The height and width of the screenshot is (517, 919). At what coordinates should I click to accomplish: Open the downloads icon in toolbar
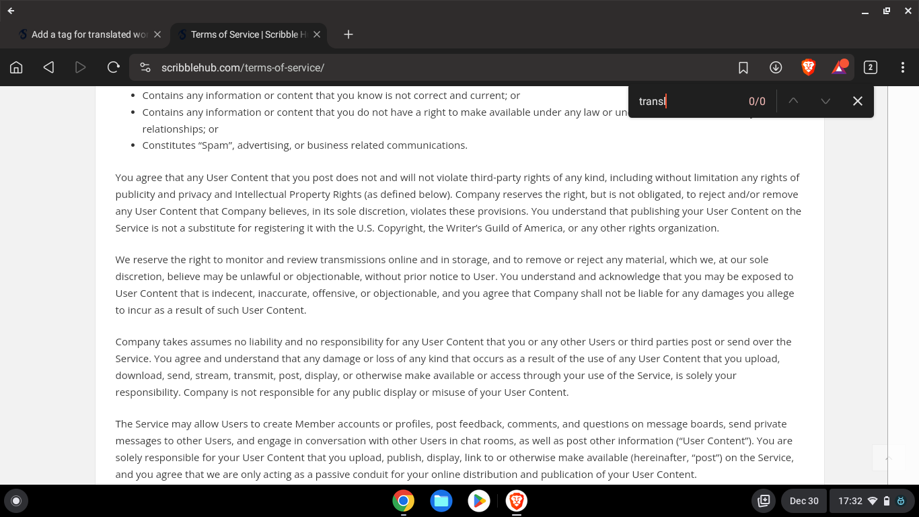click(x=776, y=67)
